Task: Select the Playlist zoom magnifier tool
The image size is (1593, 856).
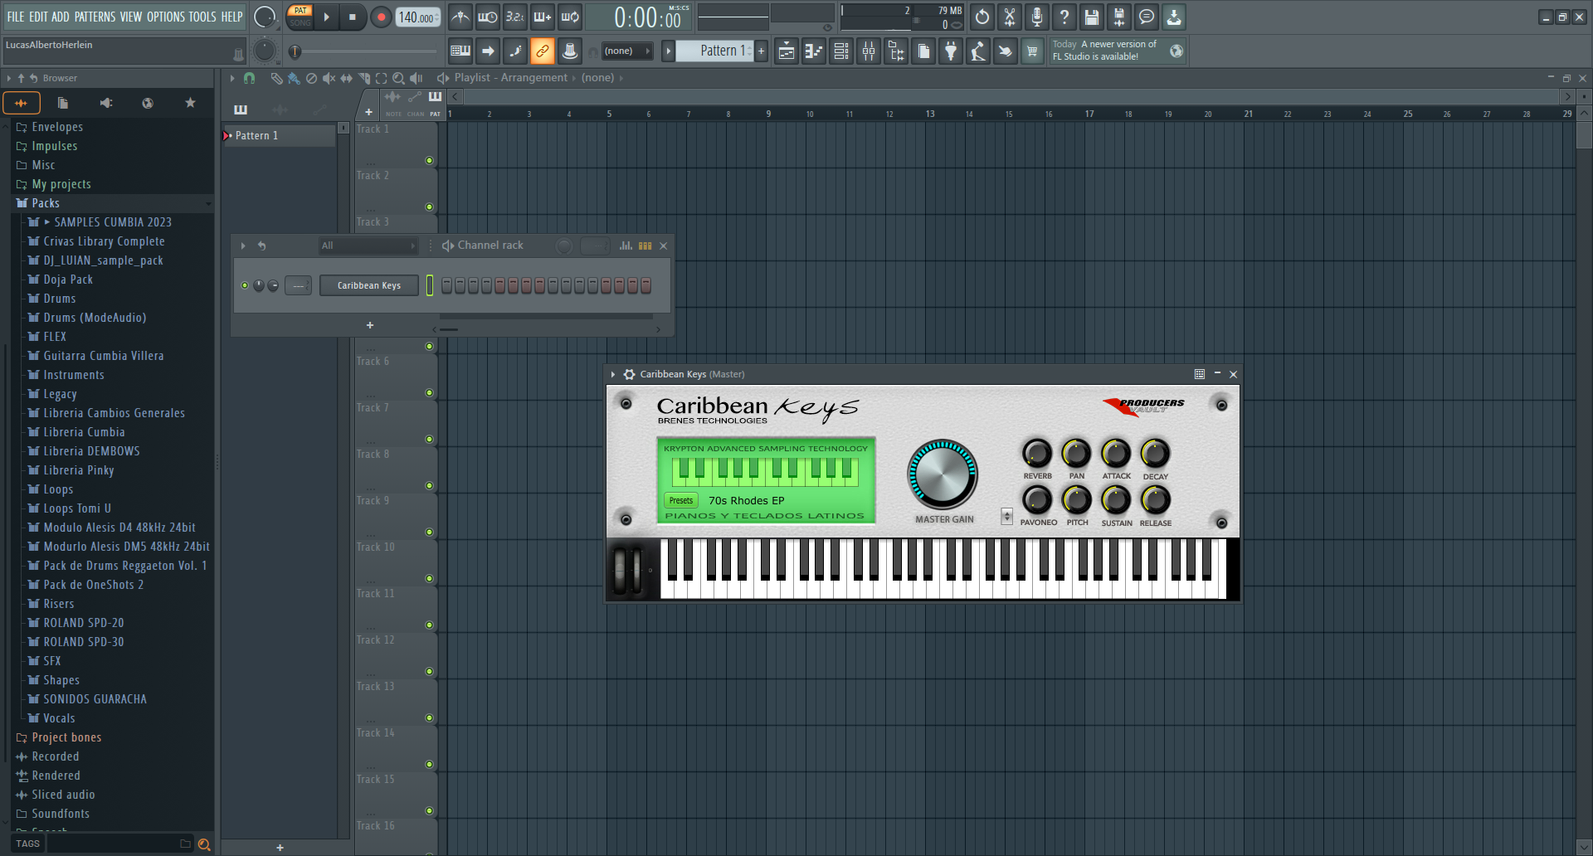Action: pyautogui.click(x=398, y=78)
